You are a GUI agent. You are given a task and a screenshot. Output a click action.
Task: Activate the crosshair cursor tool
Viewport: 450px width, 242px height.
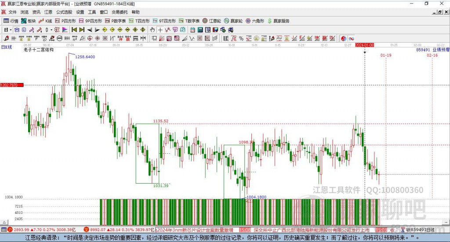click(x=160, y=30)
